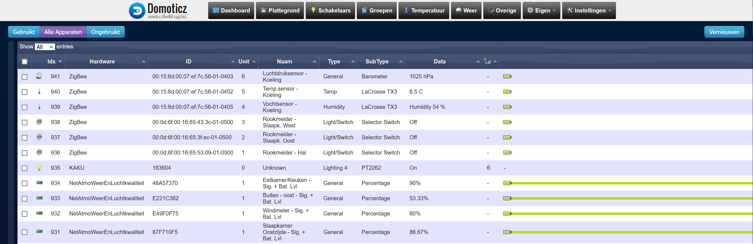Sort table by Type column
753x244 pixels.
pyautogui.click(x=338, y=61)
